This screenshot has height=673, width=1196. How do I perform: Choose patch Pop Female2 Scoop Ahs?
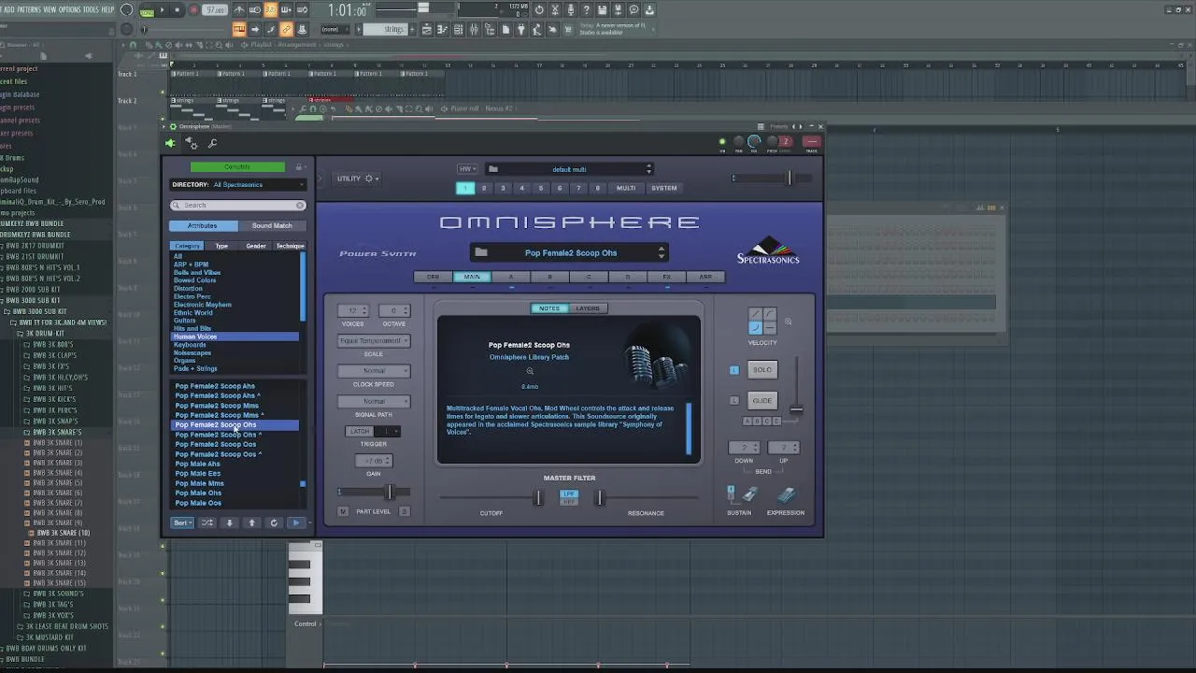(215, 386)
